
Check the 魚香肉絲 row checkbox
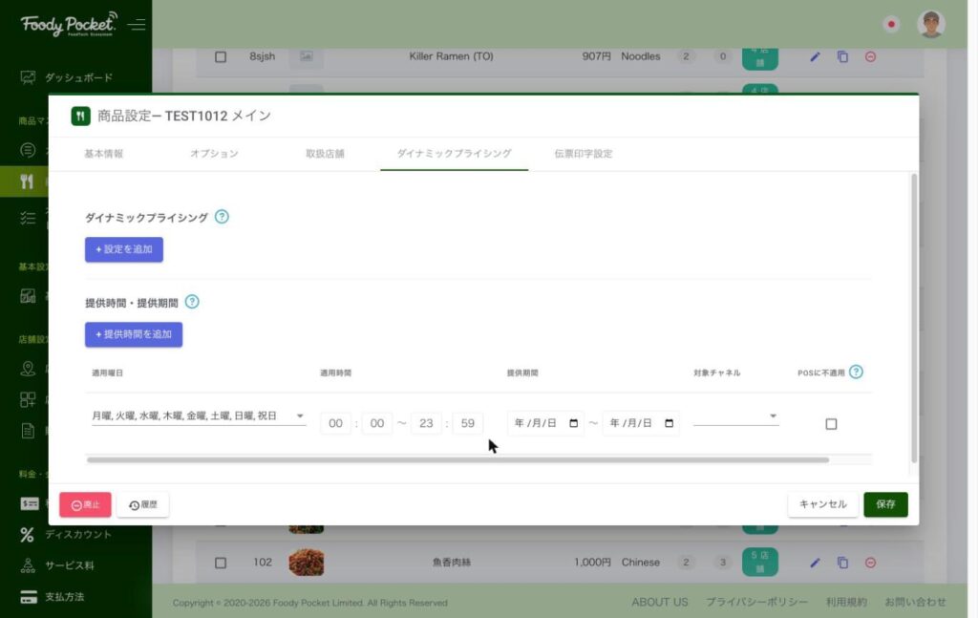coord(221,563)
